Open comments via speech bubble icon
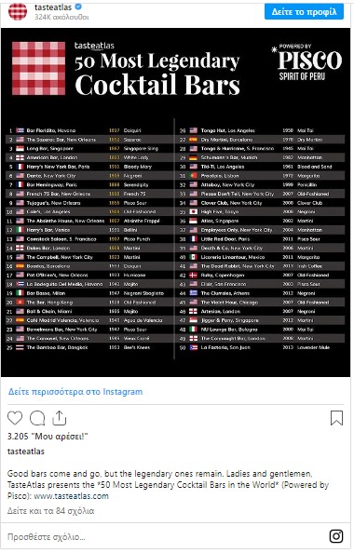 point(37,418)
